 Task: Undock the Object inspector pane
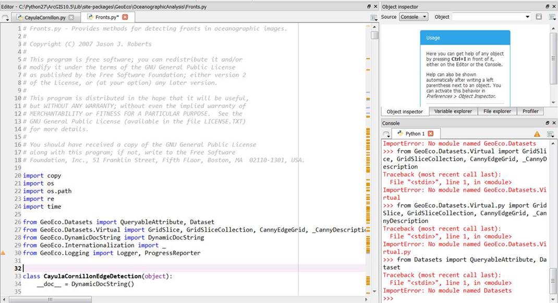pyautogui.click(x=548, y=6)
